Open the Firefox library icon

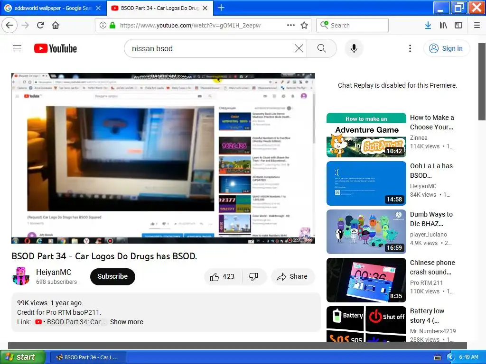click(443, 25)
